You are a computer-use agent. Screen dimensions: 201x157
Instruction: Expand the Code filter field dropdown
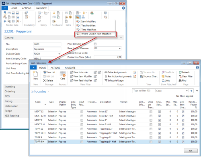click(187, 91)
